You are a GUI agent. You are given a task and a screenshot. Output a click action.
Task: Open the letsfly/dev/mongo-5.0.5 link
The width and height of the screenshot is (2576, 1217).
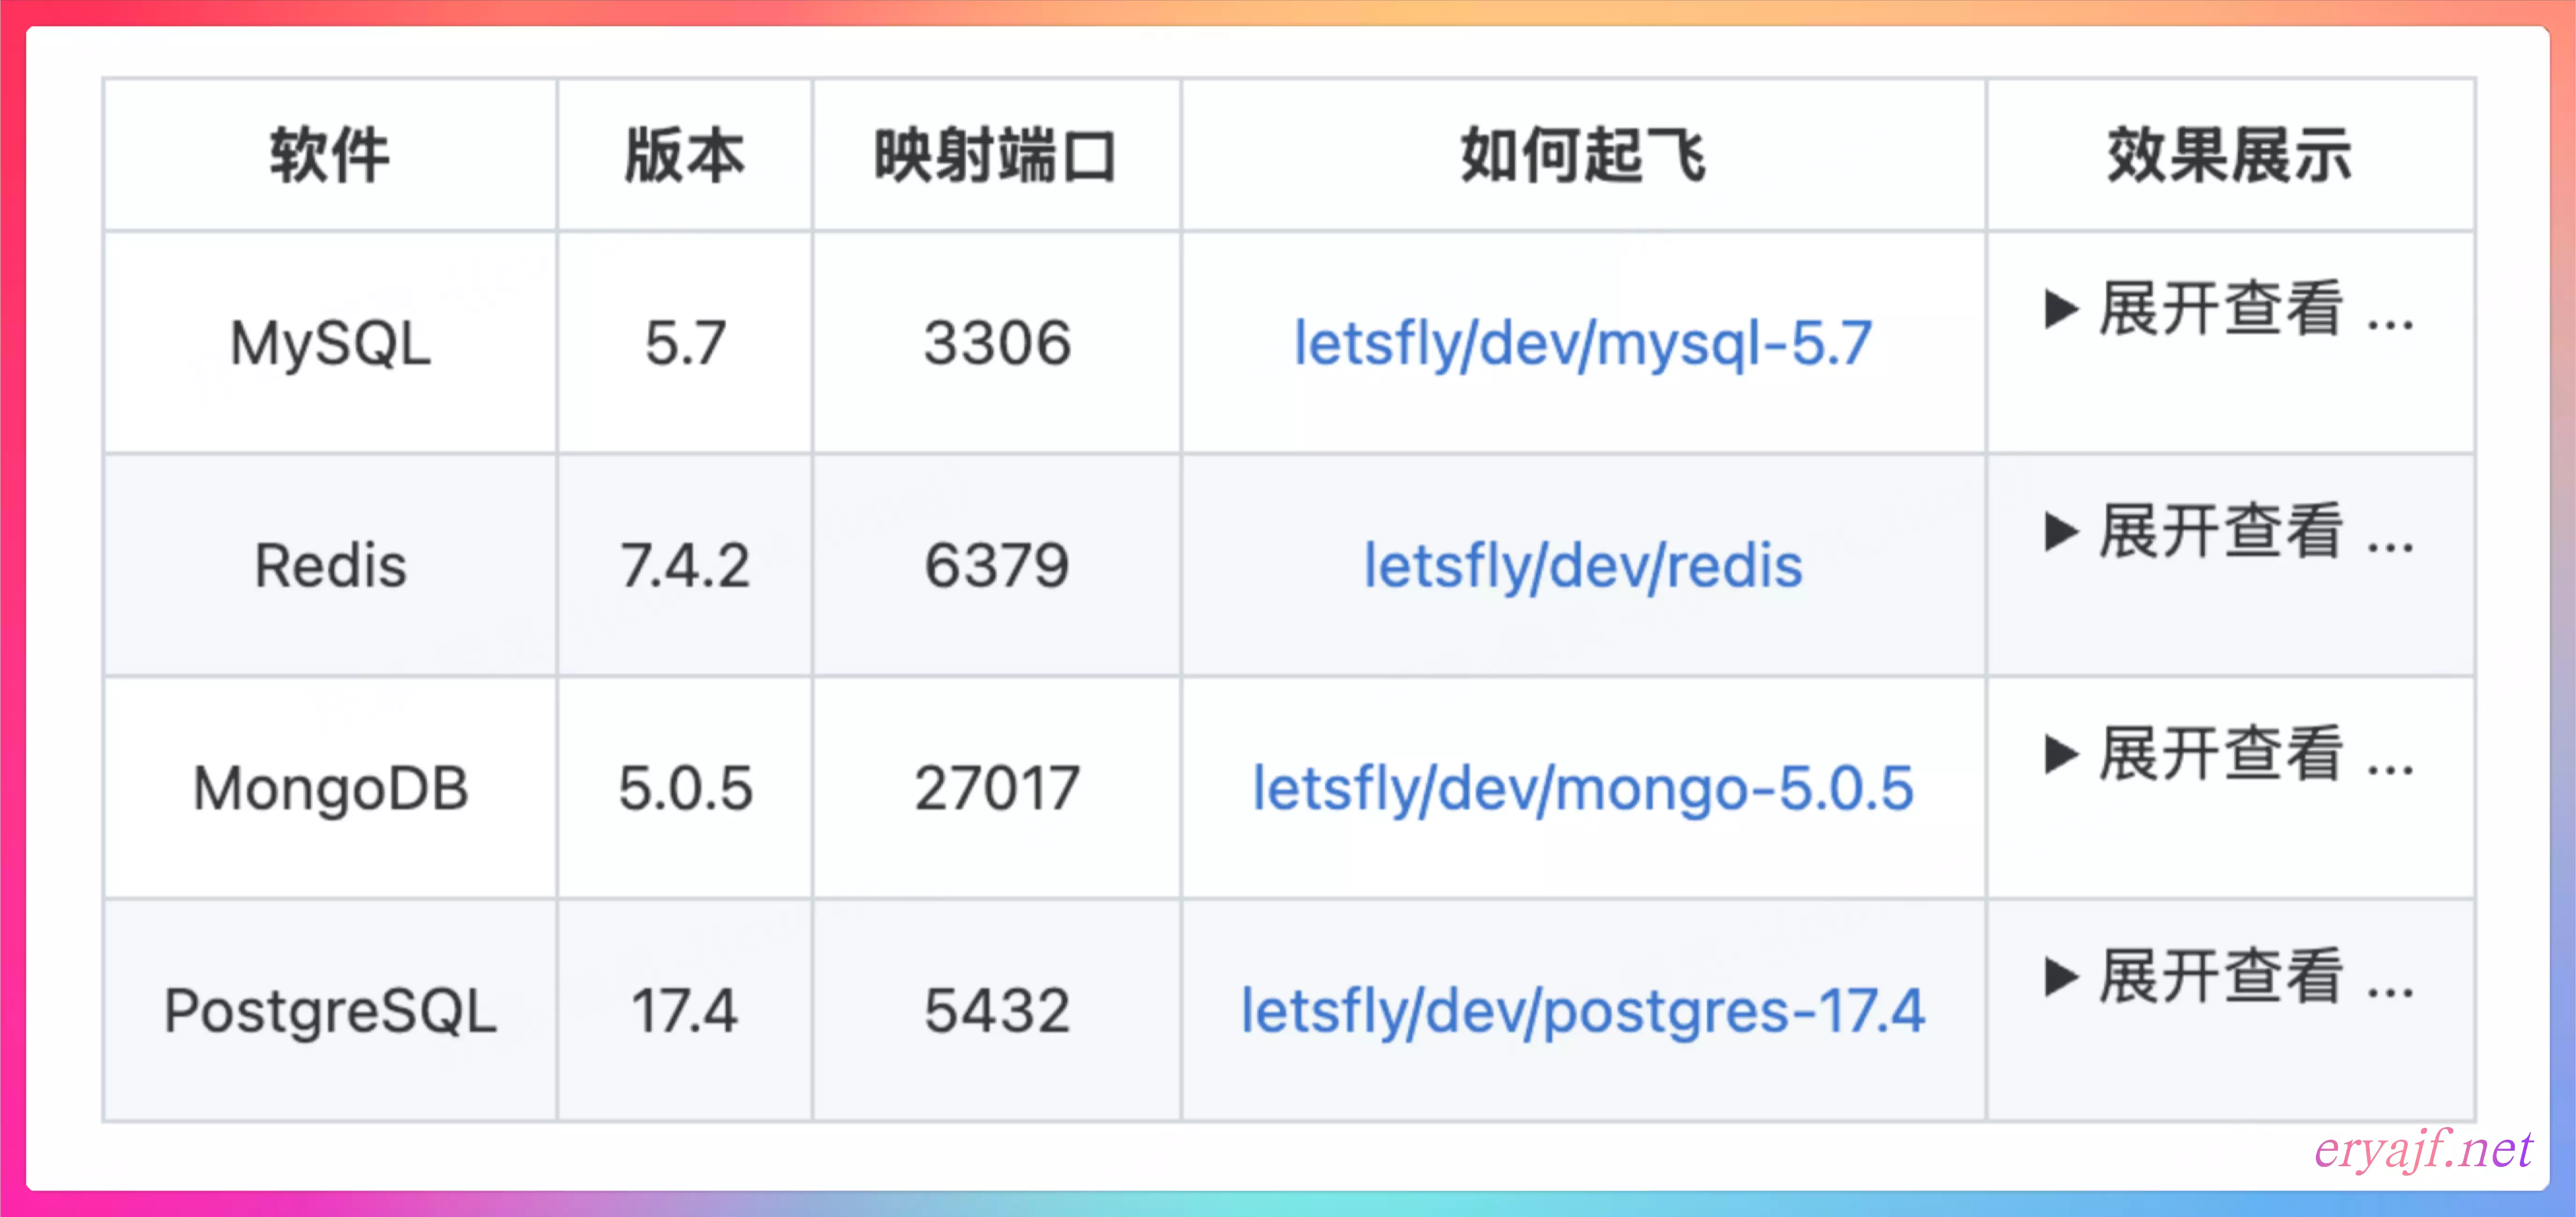[1582, 789]
